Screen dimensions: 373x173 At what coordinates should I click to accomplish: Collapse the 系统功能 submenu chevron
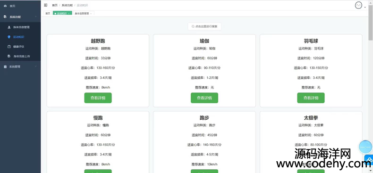coord(36,16)
